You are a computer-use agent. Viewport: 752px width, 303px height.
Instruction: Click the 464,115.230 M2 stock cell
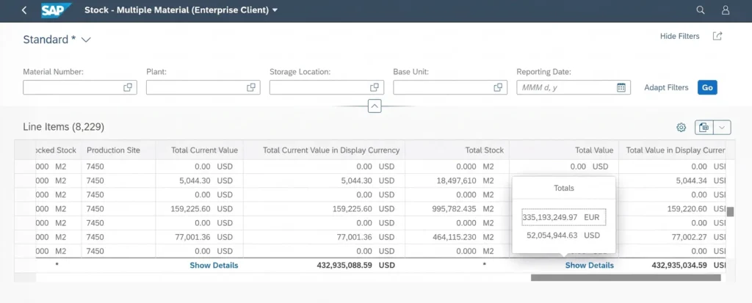(457, 237)
